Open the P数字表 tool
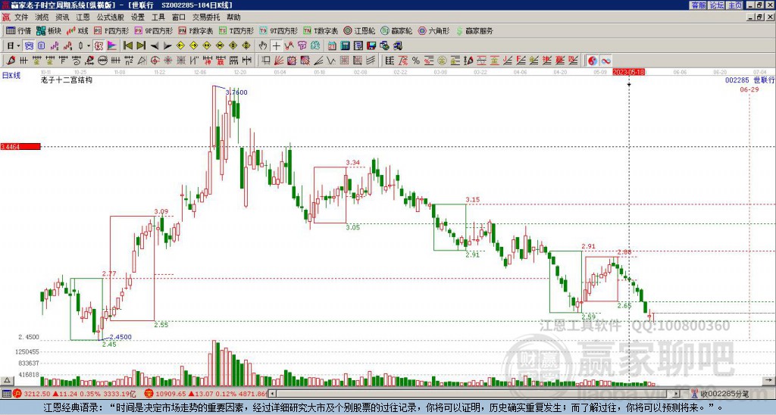776x415 pixels. point(196,30)
